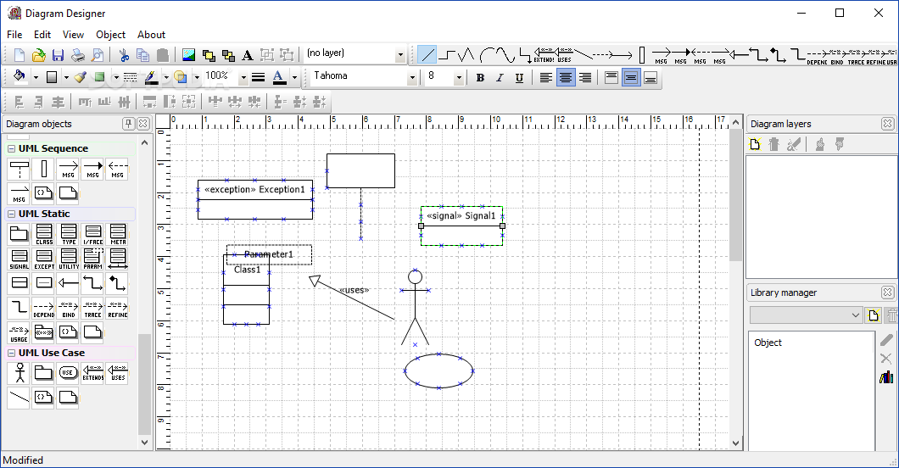899x468 pixels.
Task: Click the Send to back icon
Action: (x=228, y=55)
